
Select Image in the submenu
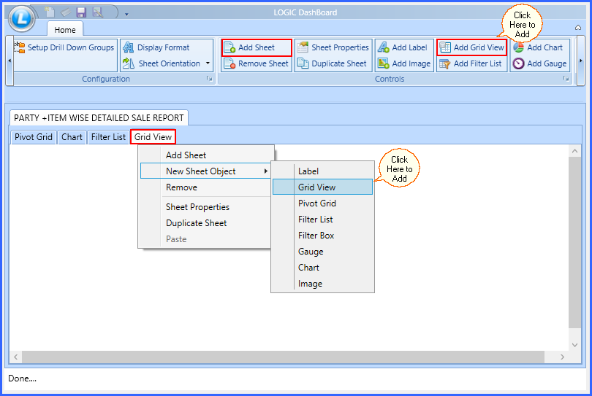coord(323,284)
